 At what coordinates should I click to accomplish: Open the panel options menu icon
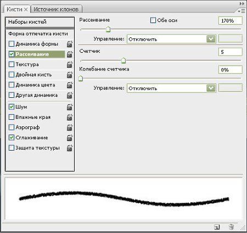coord(242,11)
